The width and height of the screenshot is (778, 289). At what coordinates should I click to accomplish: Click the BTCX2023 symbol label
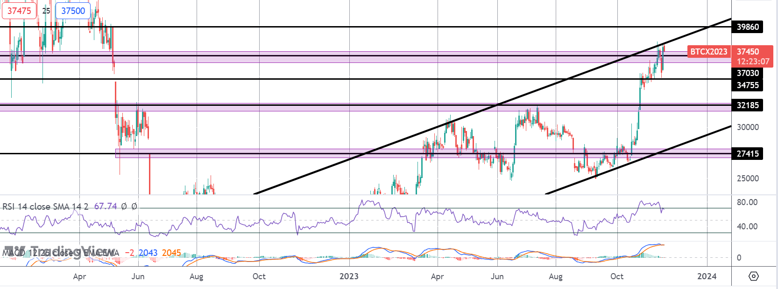tap(708, 51)
